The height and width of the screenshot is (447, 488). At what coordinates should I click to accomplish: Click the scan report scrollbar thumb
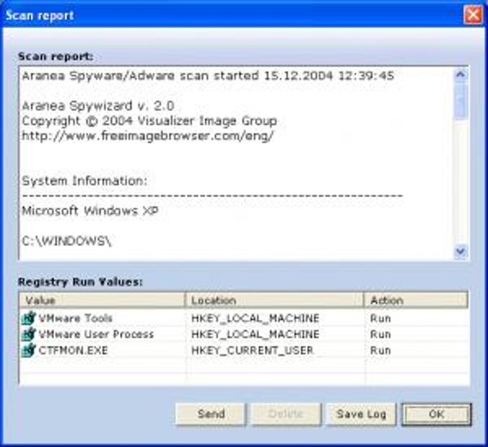click(461, 100)
